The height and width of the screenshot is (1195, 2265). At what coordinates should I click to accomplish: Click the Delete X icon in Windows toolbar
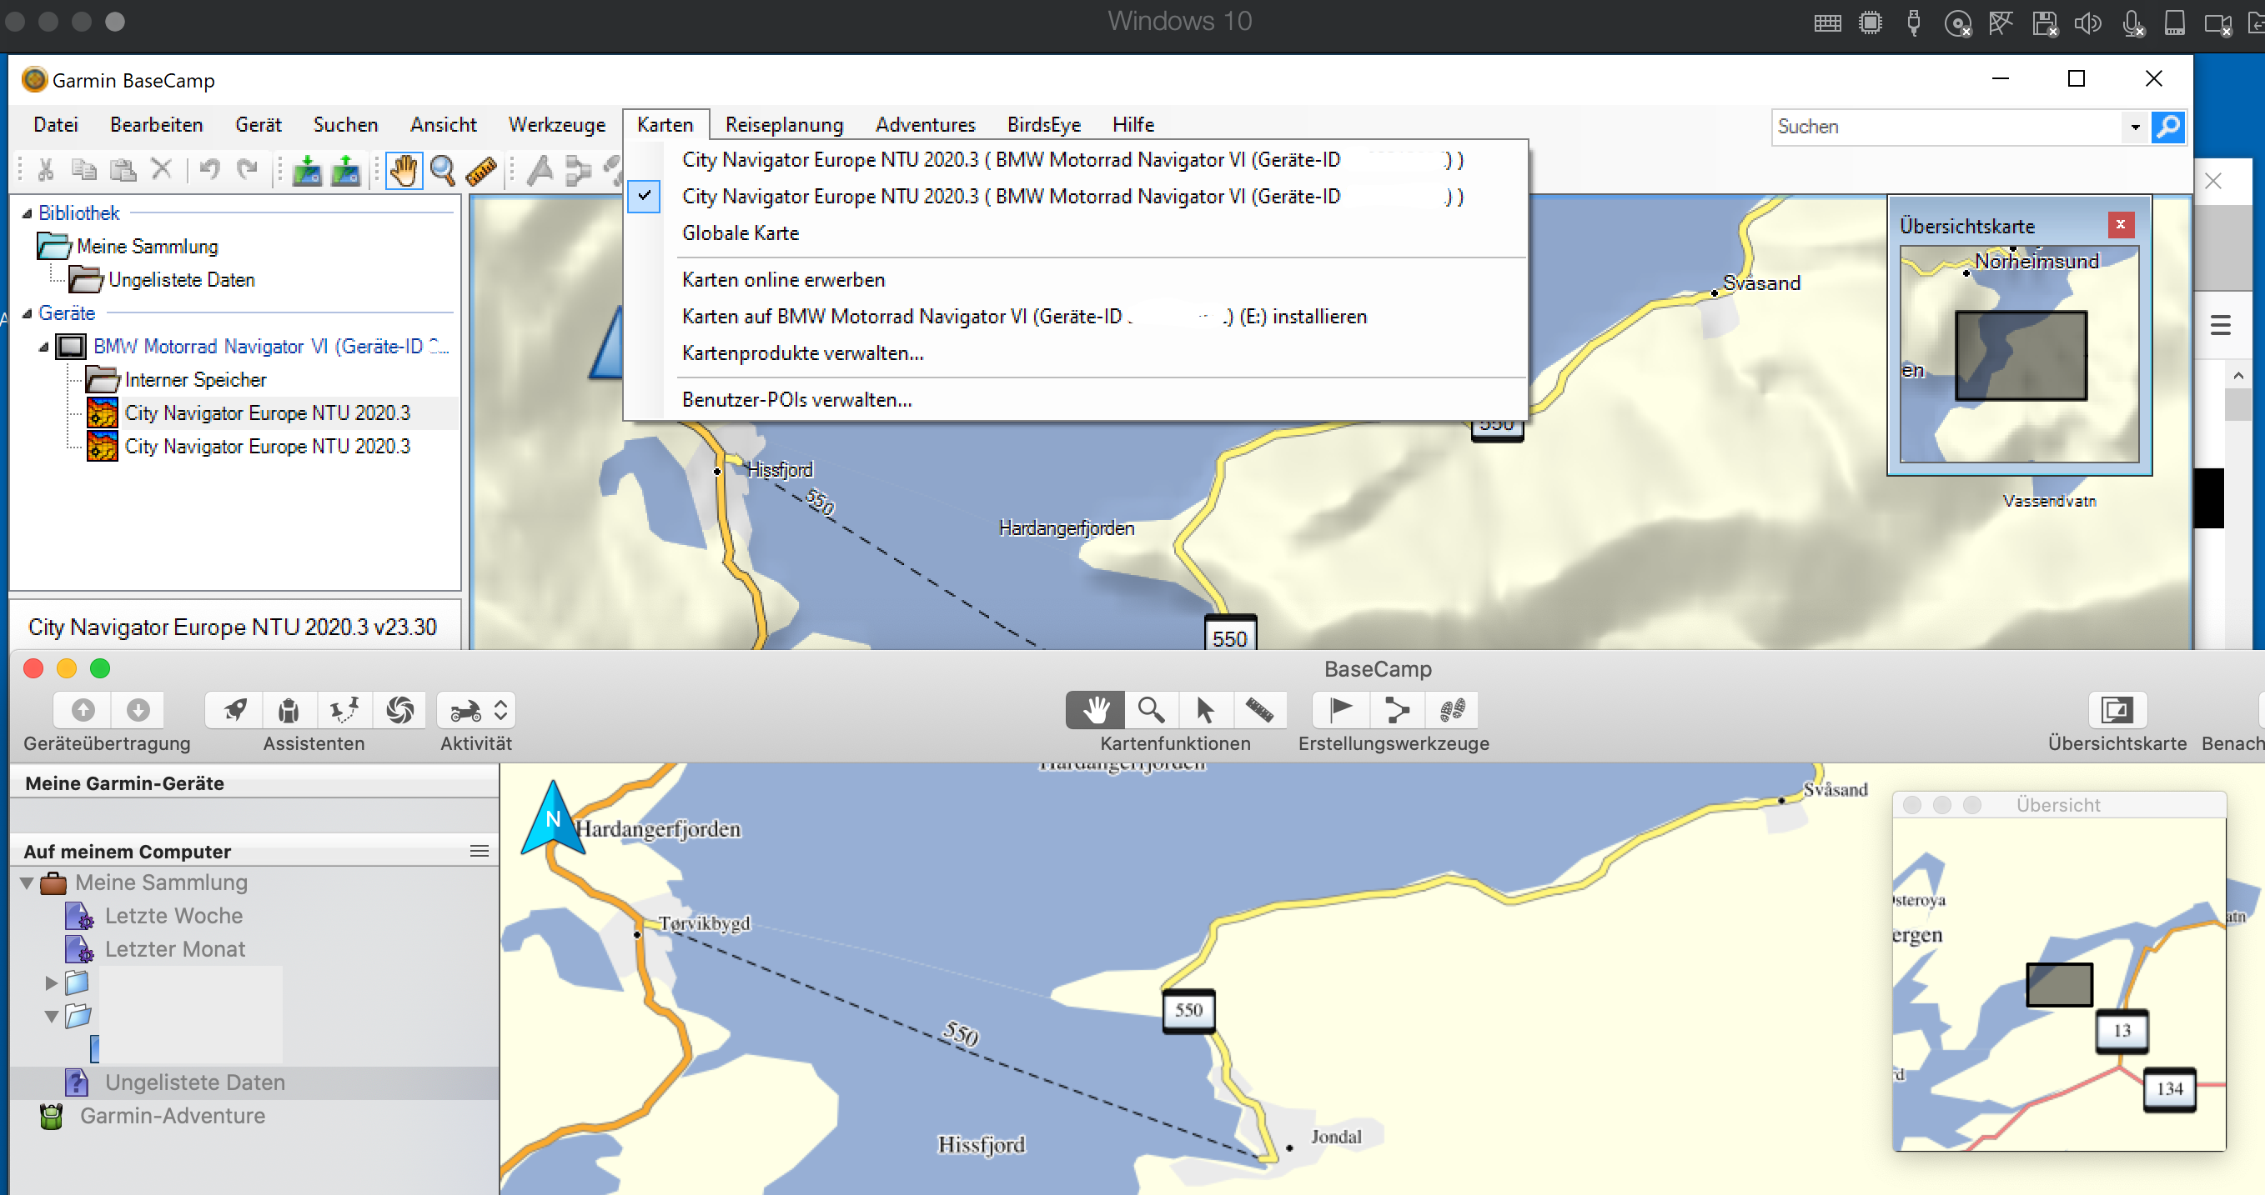coord(162,168)
